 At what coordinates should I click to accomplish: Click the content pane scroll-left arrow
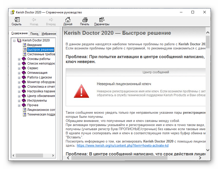[x=68, y=158]
